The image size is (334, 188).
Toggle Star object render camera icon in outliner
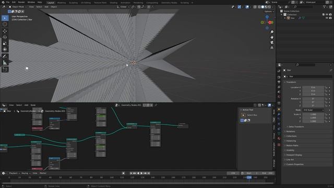330,18
